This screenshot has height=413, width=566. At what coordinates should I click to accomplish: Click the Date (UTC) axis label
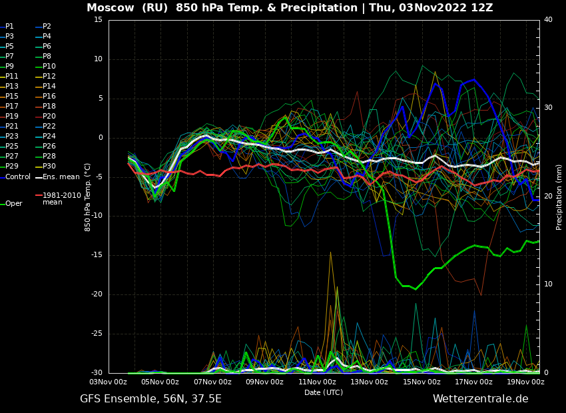[324, 392]
